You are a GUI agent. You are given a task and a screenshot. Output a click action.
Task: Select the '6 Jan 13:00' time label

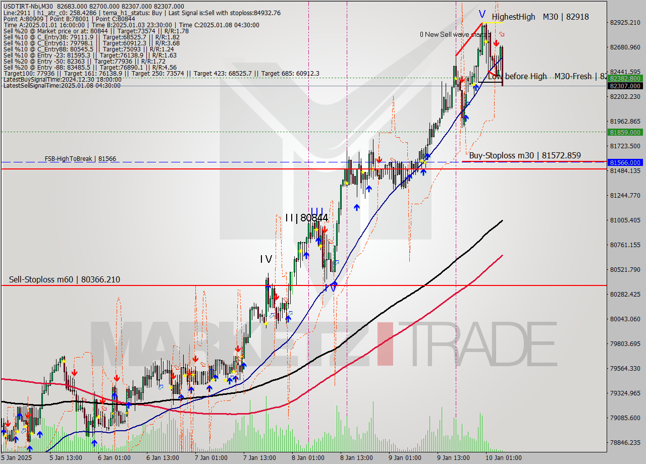[x=163, y=458]
